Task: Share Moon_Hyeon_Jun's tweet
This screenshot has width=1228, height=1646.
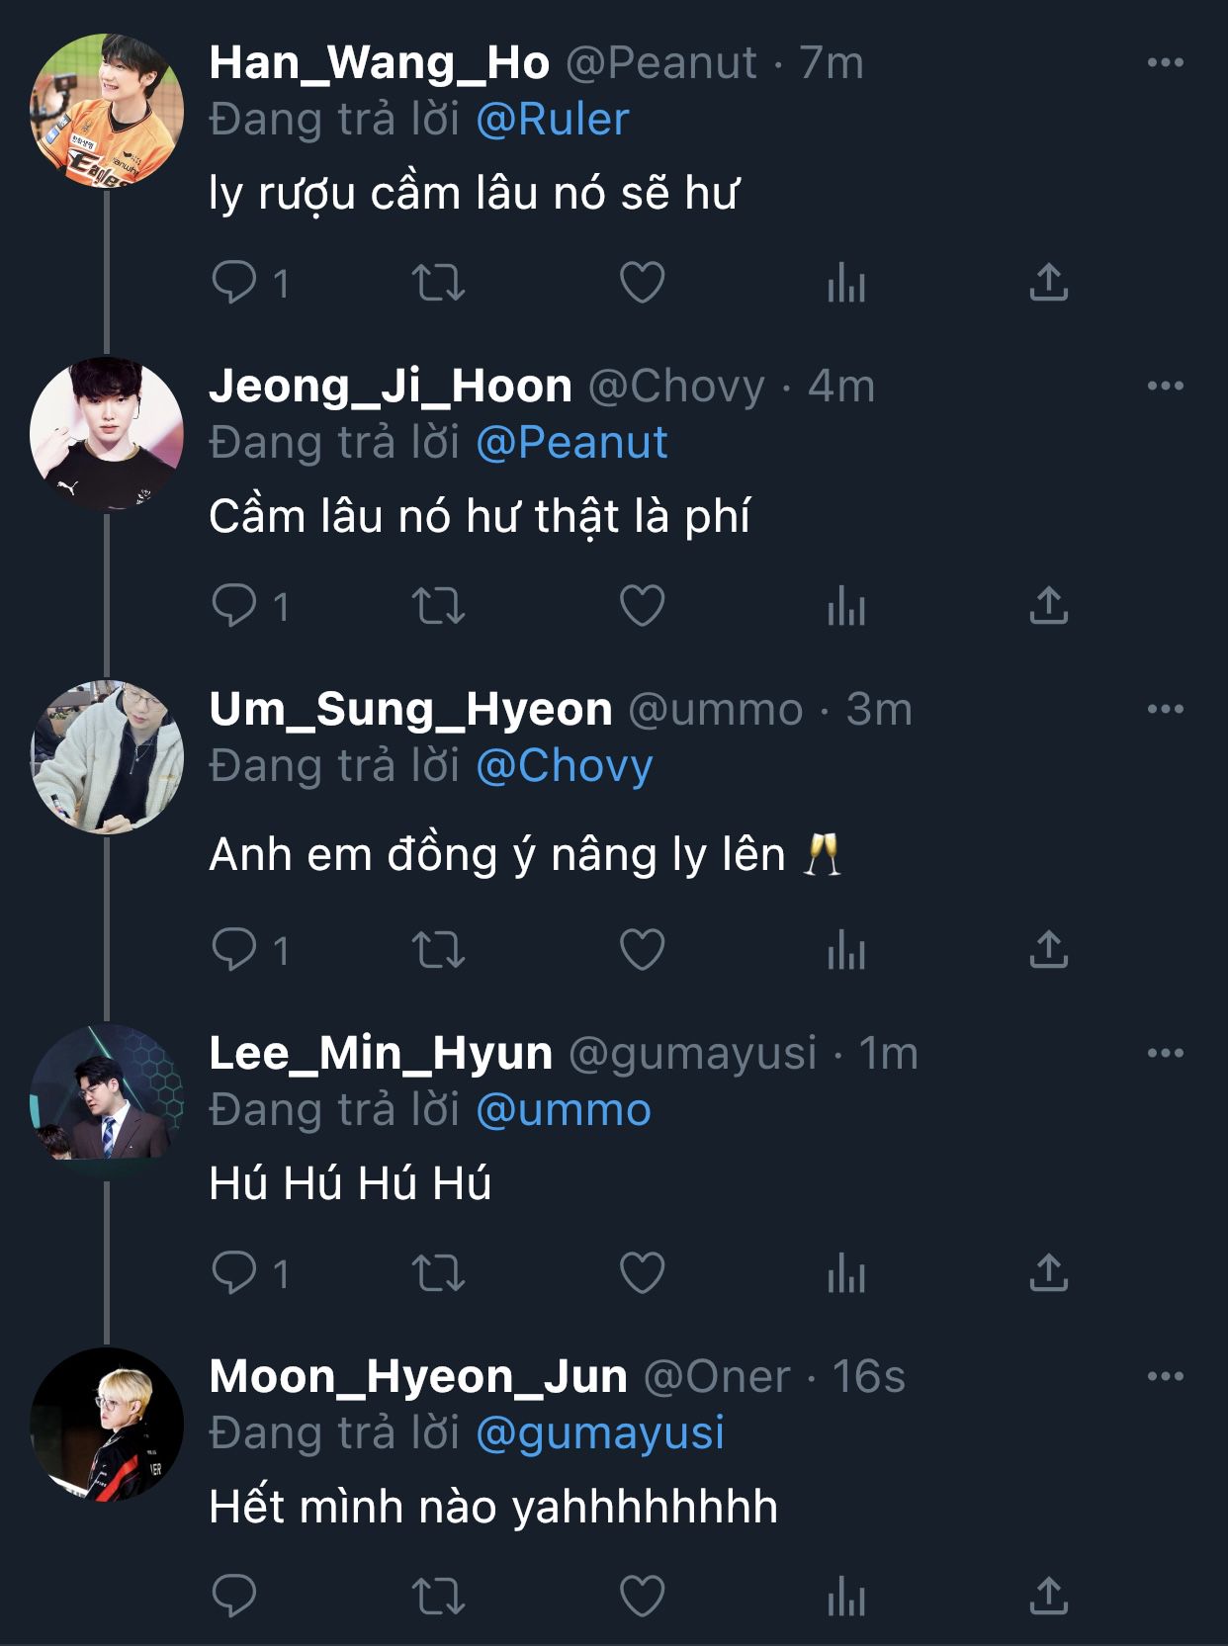Action: pos(1048,1595)
